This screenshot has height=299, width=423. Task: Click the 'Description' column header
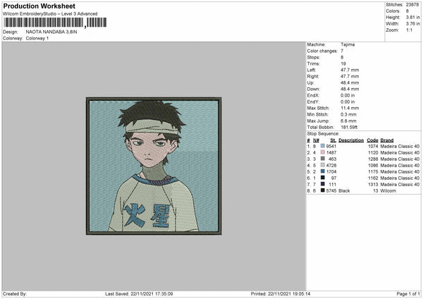pyautogui.click(x=351, y=140)
